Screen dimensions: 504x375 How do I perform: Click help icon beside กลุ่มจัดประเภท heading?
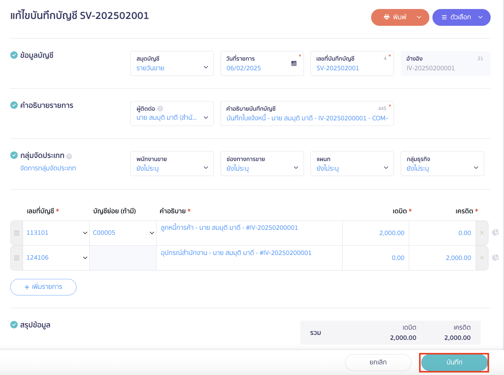coord(69,156)
